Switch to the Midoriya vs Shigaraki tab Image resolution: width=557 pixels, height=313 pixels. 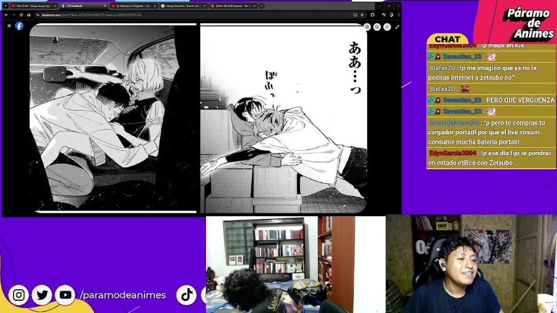(x=133, y=6)
